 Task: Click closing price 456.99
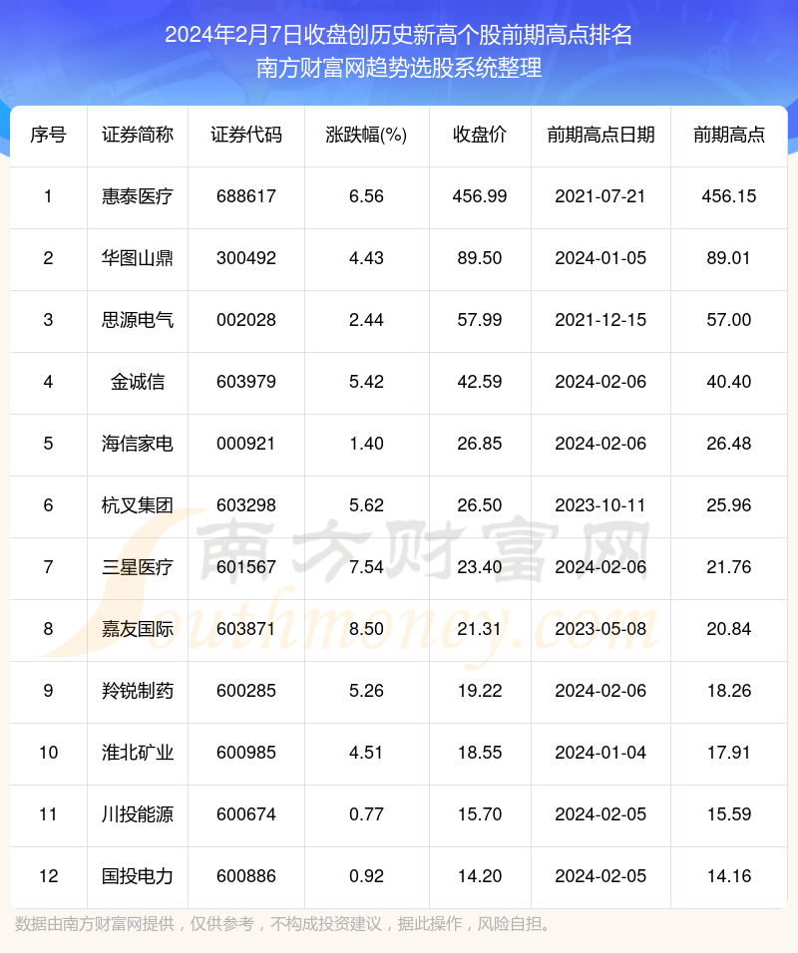coord(480,196)
